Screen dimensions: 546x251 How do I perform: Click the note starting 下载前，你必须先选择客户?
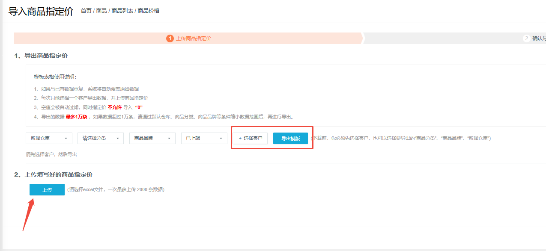tap(401, 138)
